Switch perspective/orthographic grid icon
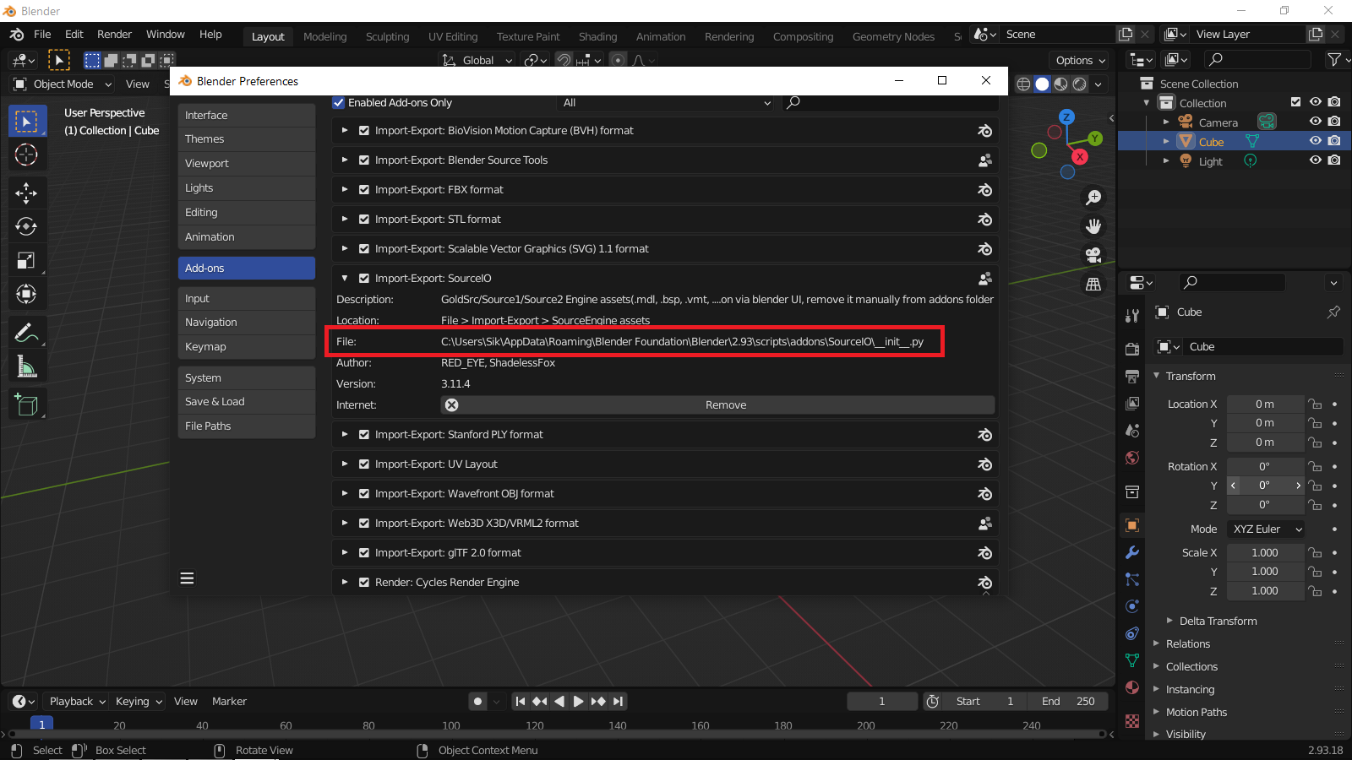Screen dimensions: 1352x760 [1093, 284]
